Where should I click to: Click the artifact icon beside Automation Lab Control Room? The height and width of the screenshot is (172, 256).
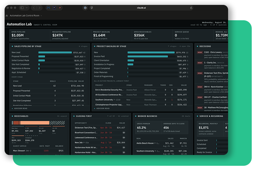tap(7, 16)
